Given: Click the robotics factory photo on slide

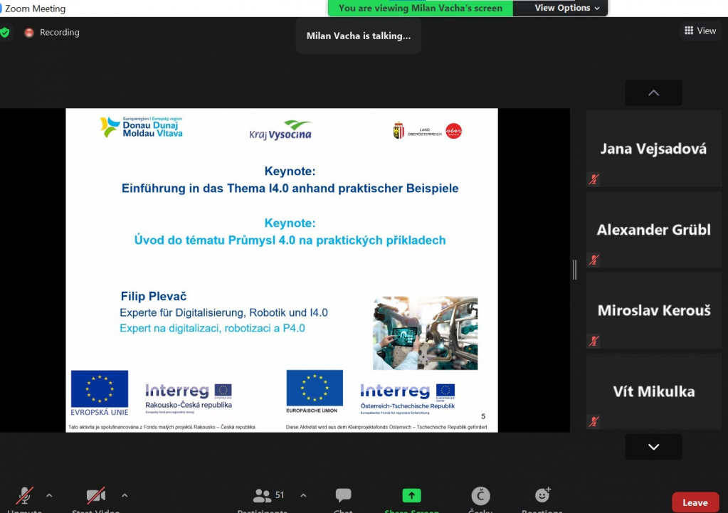Looking at the screenshot, I should point(426,333).
